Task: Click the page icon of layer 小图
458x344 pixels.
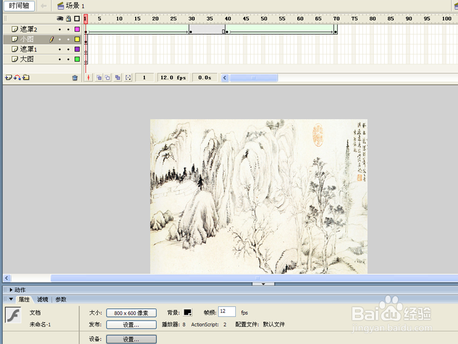Action: click(x=15, y=39)
